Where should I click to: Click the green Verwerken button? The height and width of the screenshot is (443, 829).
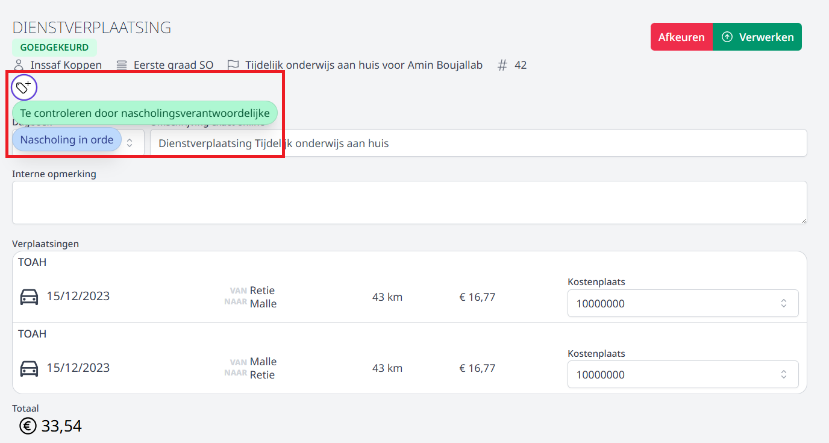(x=757, y=37)
